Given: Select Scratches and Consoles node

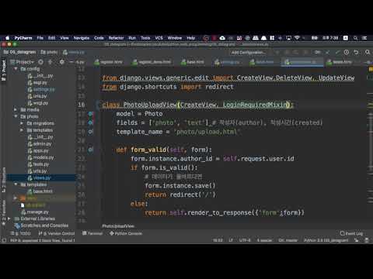Looking at the screenshot, I should [42, 226].
